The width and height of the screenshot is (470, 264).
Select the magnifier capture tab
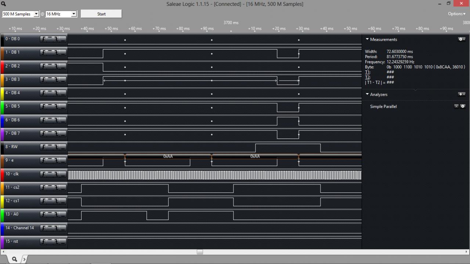[x=14, y=259]
